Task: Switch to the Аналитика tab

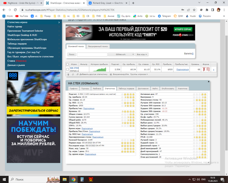Action: coord(182,89)
